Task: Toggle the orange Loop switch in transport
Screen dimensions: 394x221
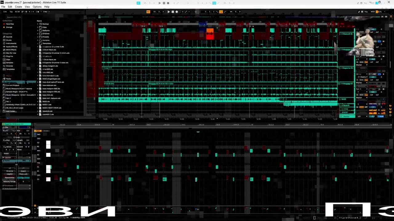Action: 221,12
